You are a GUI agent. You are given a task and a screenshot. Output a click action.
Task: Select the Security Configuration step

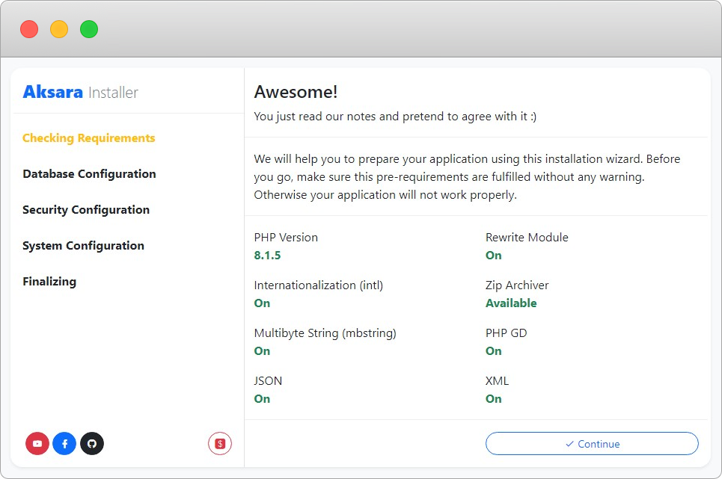click(86, 210)
